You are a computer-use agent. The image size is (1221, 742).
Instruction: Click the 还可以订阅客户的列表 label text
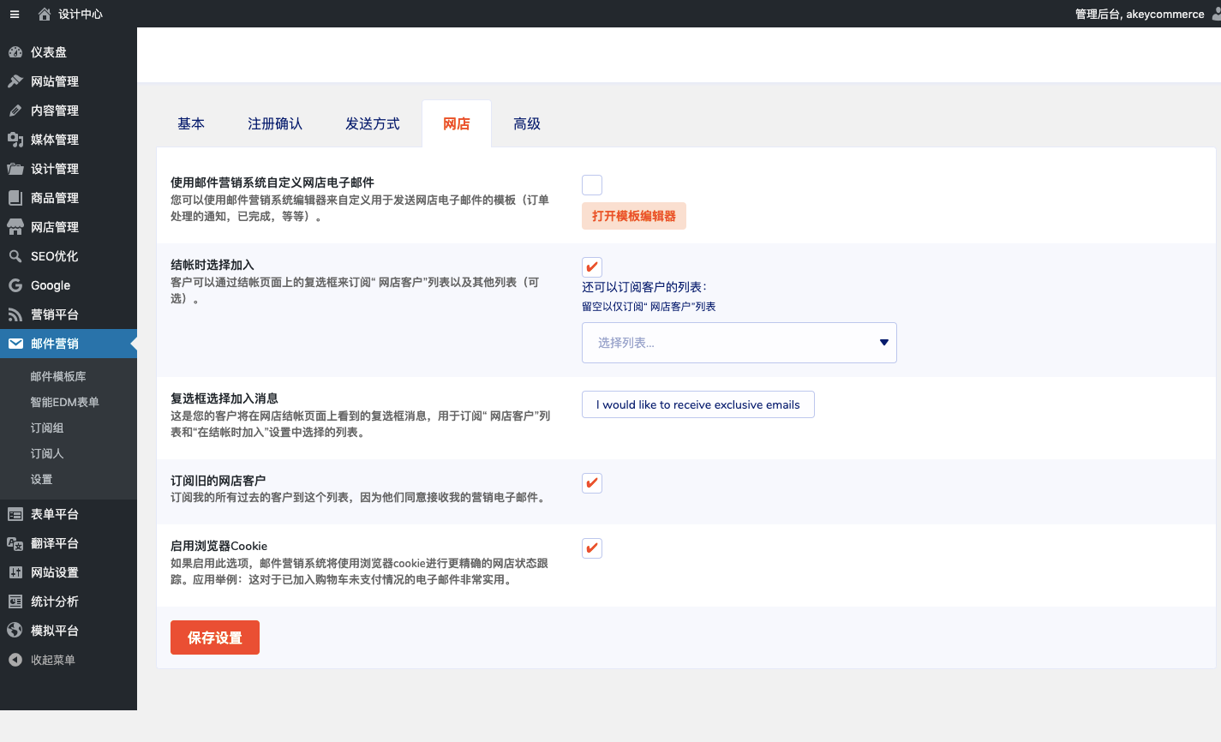click(x=644, y=287)
